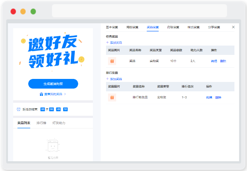Click the gift thumbnail in ranking prize row
This screenshot has width=247, height=171.
112,97
